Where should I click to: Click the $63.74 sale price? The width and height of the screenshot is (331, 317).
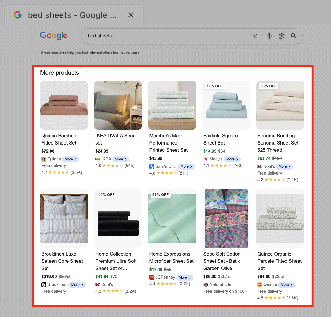(264, 158)
